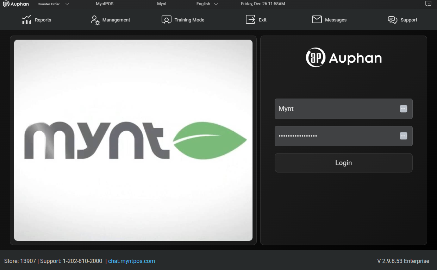Click the large Auphan logo above login
The height and width of the screenshot is (270, 437).
pos(344,57)
